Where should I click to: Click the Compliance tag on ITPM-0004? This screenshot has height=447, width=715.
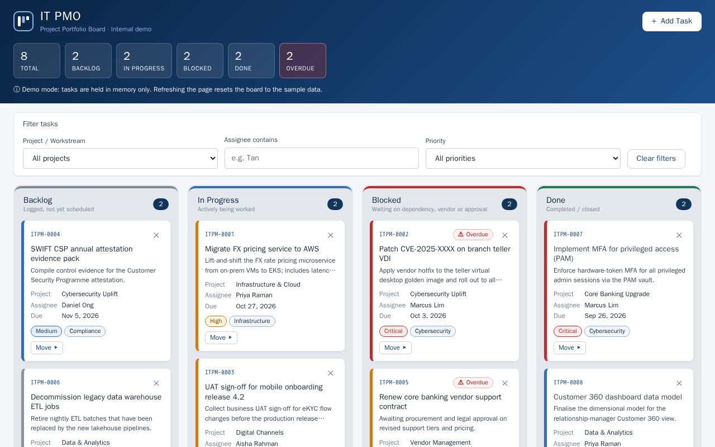85,331
